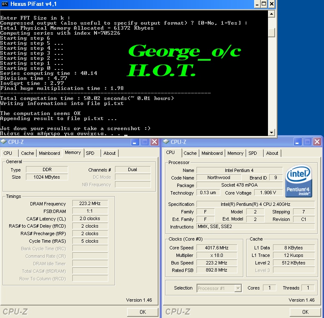Click the FSB:DRAM value 1:1
This screenshot has height=318, width=324.
click(x=90, y=211)
